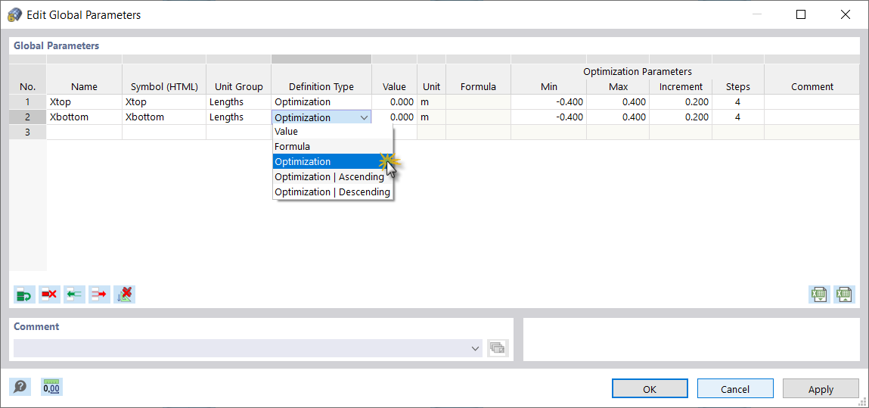This screenshot has height=408, width=869.
Task: Click the red right-arrow row icon
Action: click(99, 294)
